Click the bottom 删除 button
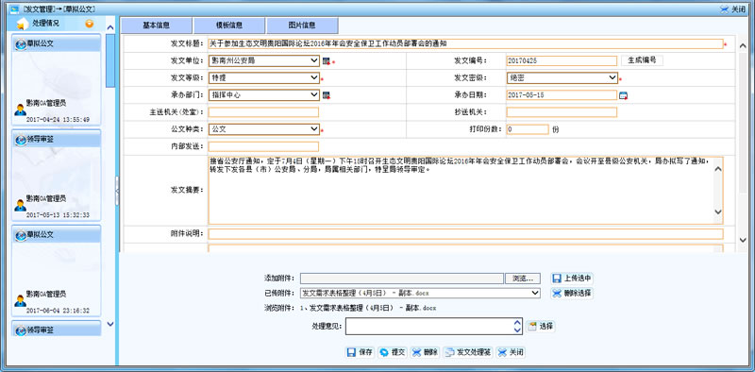Image resolution: width=755 pixels, height=372 pixels. click(x=425, y=352)
